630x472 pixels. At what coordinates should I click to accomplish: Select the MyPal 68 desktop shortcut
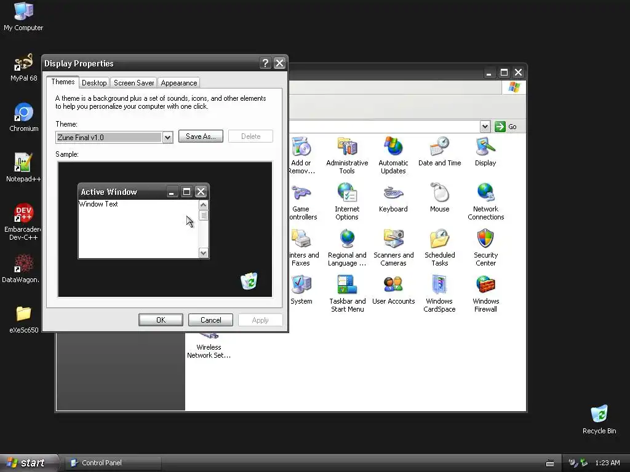[x=23, y=67]
